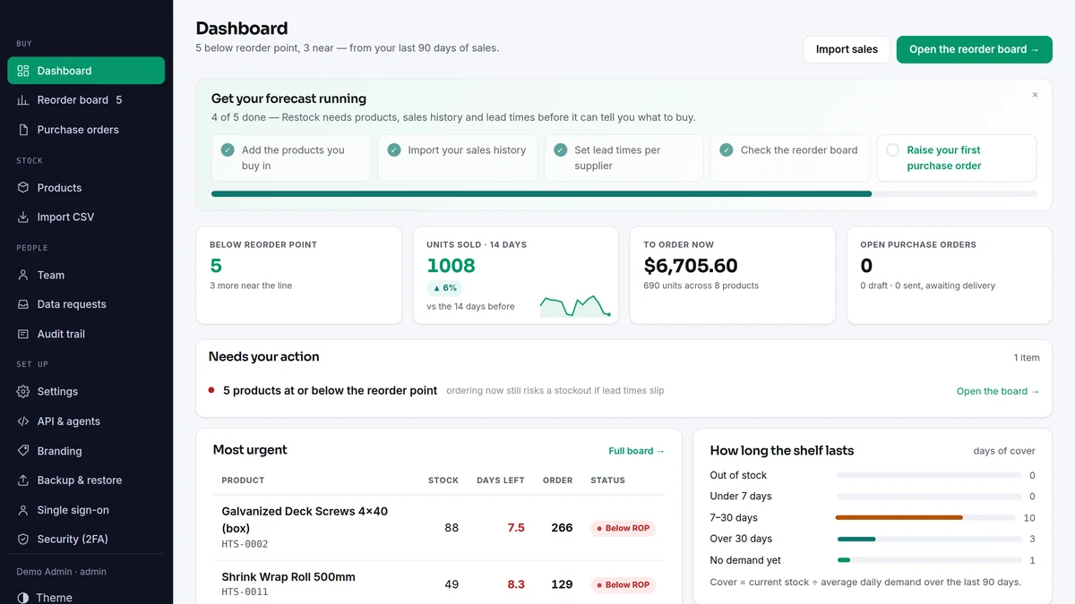
Task: Select the '$6,705.60' to-order amount
Action: coord(691,266)
